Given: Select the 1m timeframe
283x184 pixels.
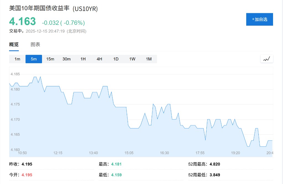Looking at the screenshot, I should point(17,59).
